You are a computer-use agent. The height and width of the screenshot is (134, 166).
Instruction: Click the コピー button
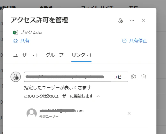pyautogui.click(x=119, y=77)
